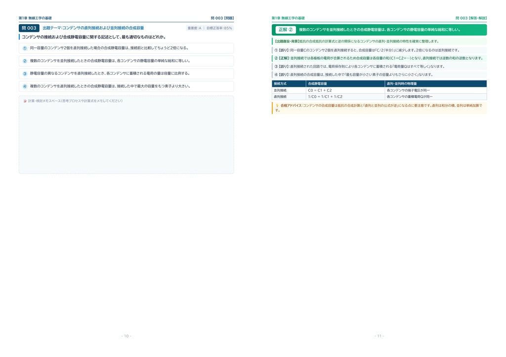Click page number - 10 -
This screenshot has height=357, width=506.
126,336
